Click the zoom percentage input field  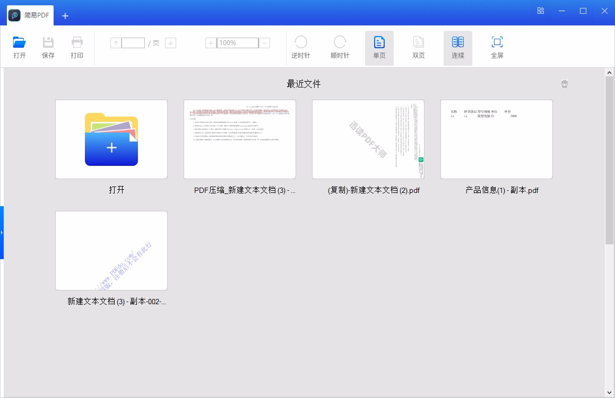coord(236,42)
